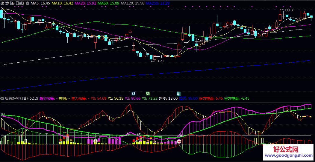Click the red 主力吸筹 indicator label
The width and height of the screenshot is (315, 162).
(80, 98)
